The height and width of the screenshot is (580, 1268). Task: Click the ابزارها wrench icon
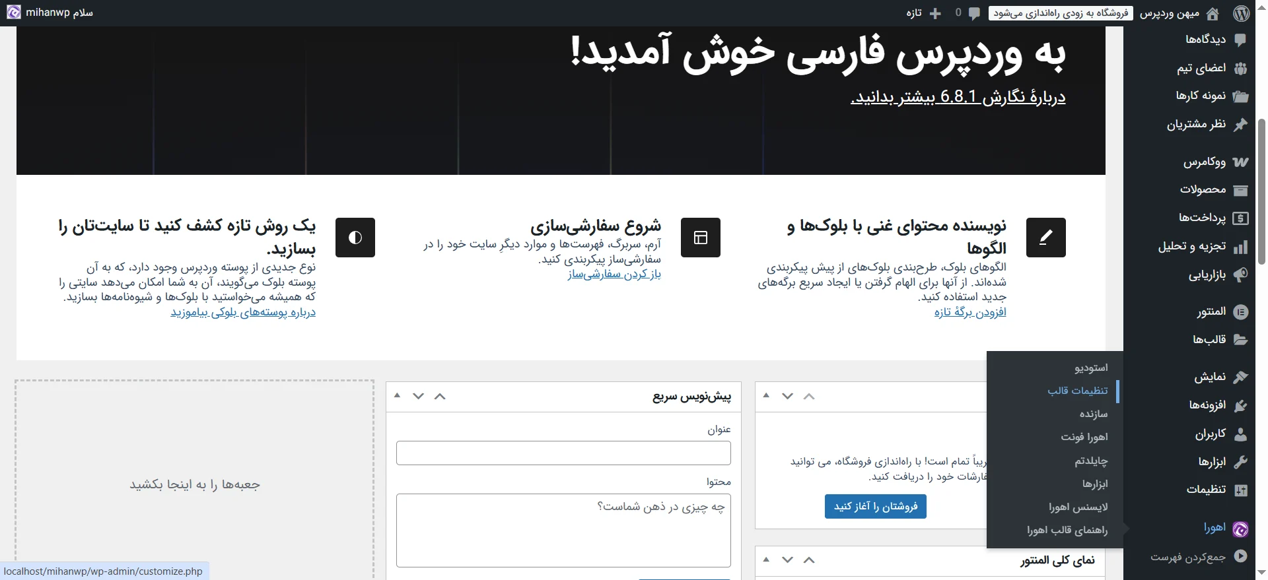[1240, 461]
